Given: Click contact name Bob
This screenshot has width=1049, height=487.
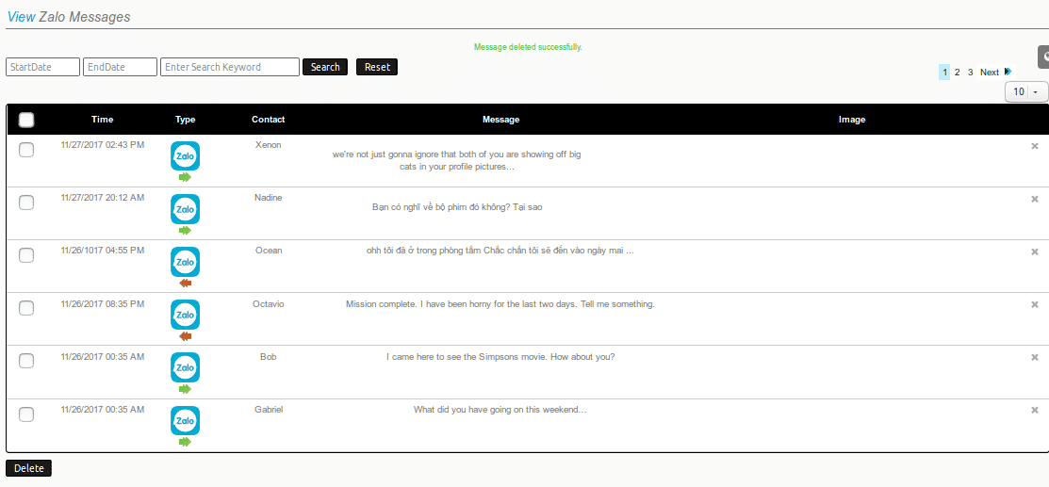Looking at the screenshot, I should coord(269,357).
